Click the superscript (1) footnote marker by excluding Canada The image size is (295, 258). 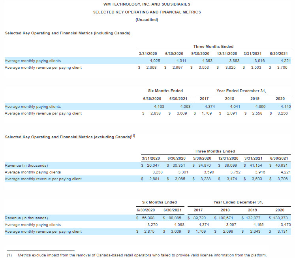click(133, 136)
